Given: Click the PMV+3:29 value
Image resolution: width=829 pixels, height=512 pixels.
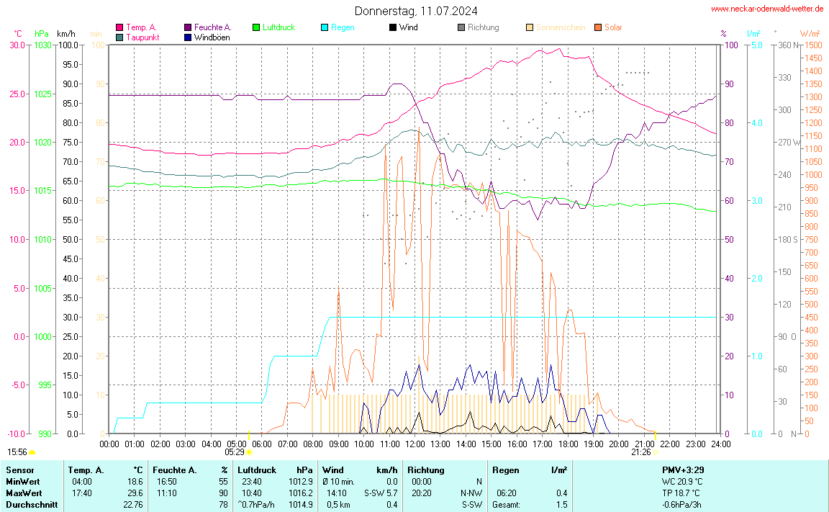Looking at the screenshot, I should (x=683, y=470).
